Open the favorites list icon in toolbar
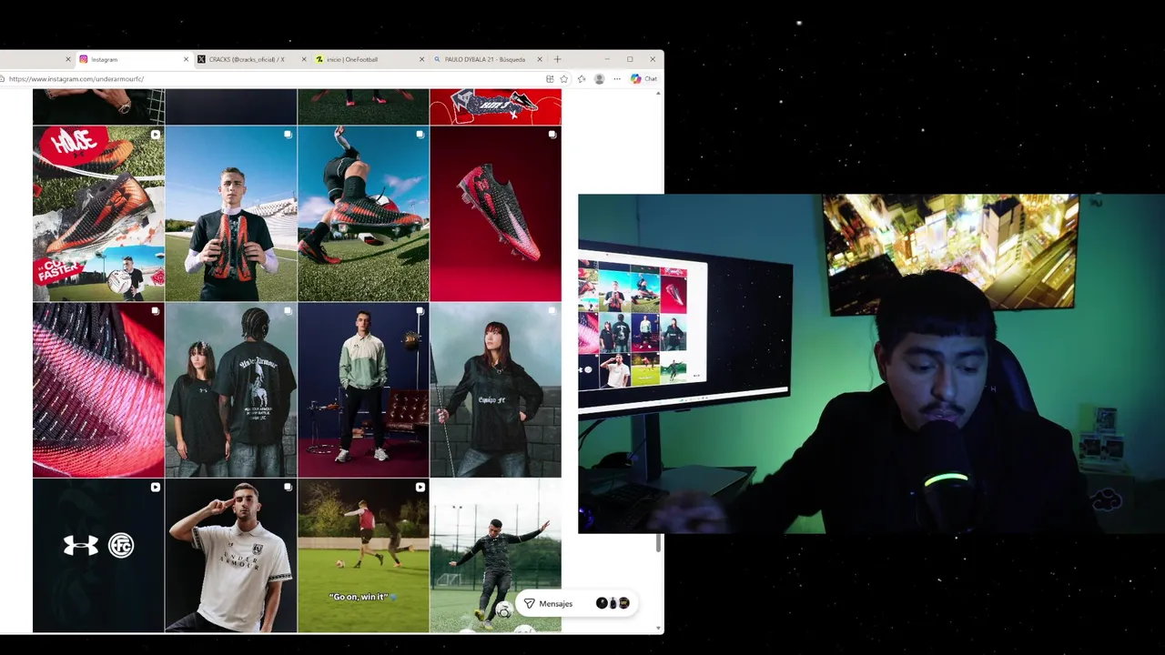1165x655 pixels. click(x=582, y=79)
